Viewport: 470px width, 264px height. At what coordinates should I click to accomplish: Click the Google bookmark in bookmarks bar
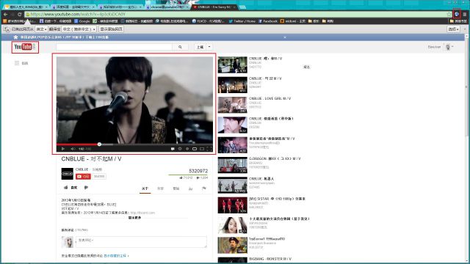pyautogui.click(x=82, y=21)
